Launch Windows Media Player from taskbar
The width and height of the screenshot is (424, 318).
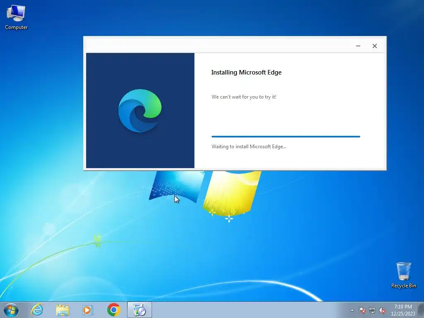pyautogui.click(x=88, y=310)
